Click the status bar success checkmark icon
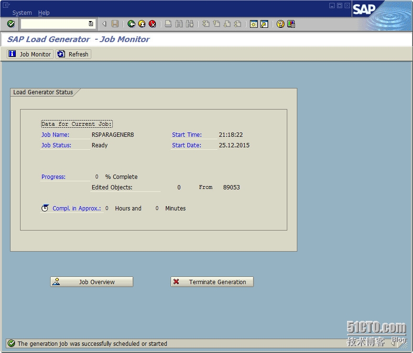This screenshot has width=413, height=353. coord(11,343)
